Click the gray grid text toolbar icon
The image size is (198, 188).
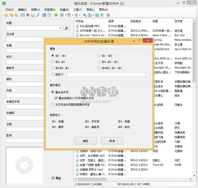69,15
